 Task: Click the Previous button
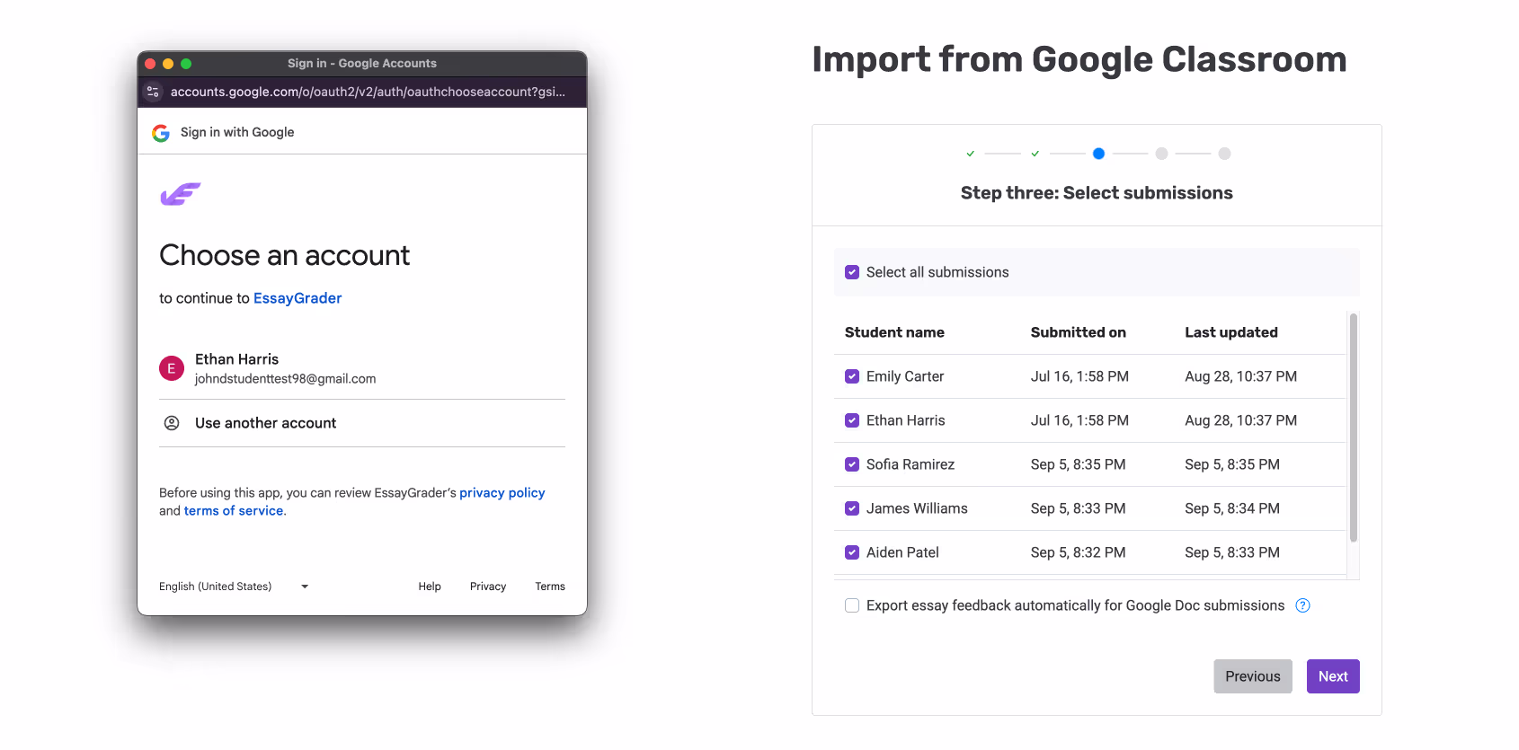click(x=1253, y=676)
